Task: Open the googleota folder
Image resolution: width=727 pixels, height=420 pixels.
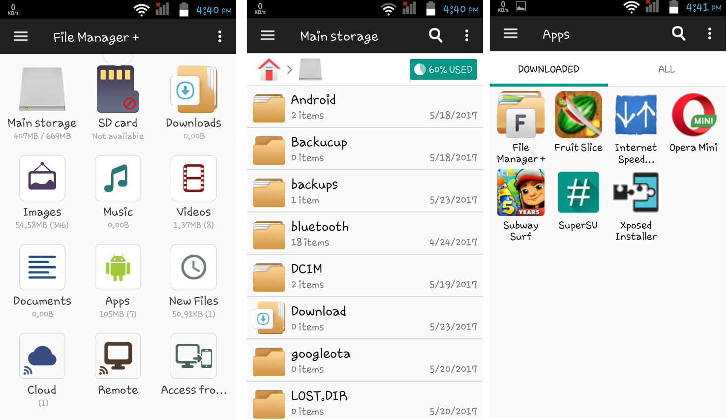Action: [x=365, y=360]
